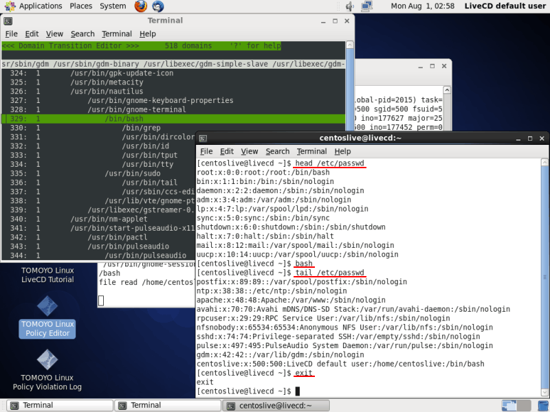This screenshot has width=550, height=412.
Task: Select domain row 326 /usr/bin/nautilus
Action: pyautogui.click(x=173, y=91)
